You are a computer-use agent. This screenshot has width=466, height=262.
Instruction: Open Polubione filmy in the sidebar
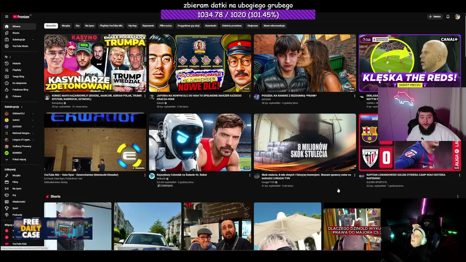click(x=19, y=90)
